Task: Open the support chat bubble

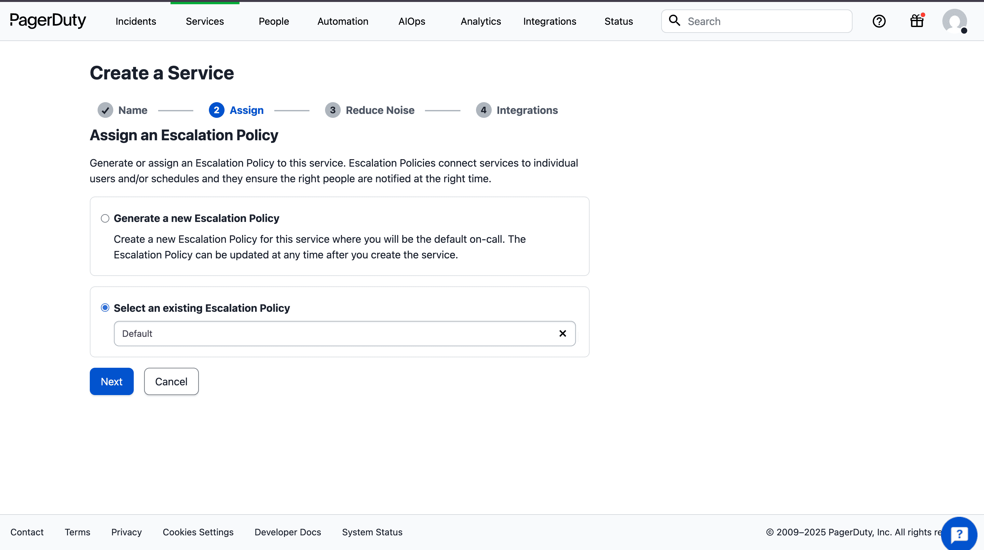Action: pos(960,533)
